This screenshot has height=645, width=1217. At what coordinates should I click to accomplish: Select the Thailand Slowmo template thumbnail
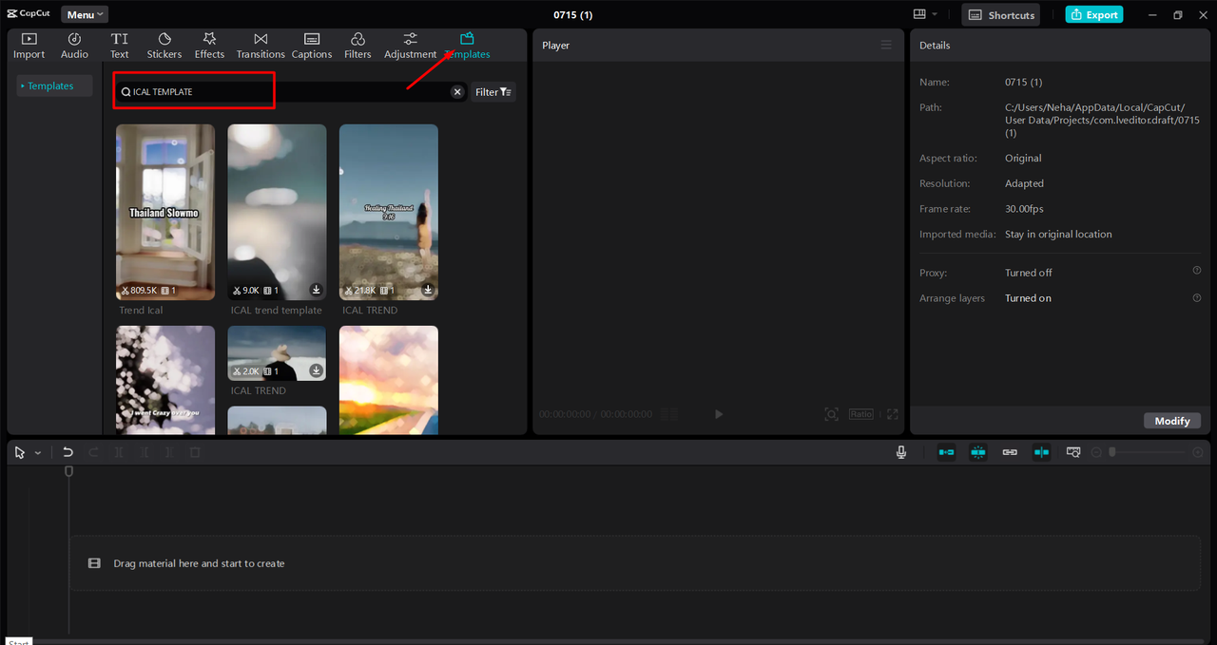pyautogui.click(x=165, y=212)
